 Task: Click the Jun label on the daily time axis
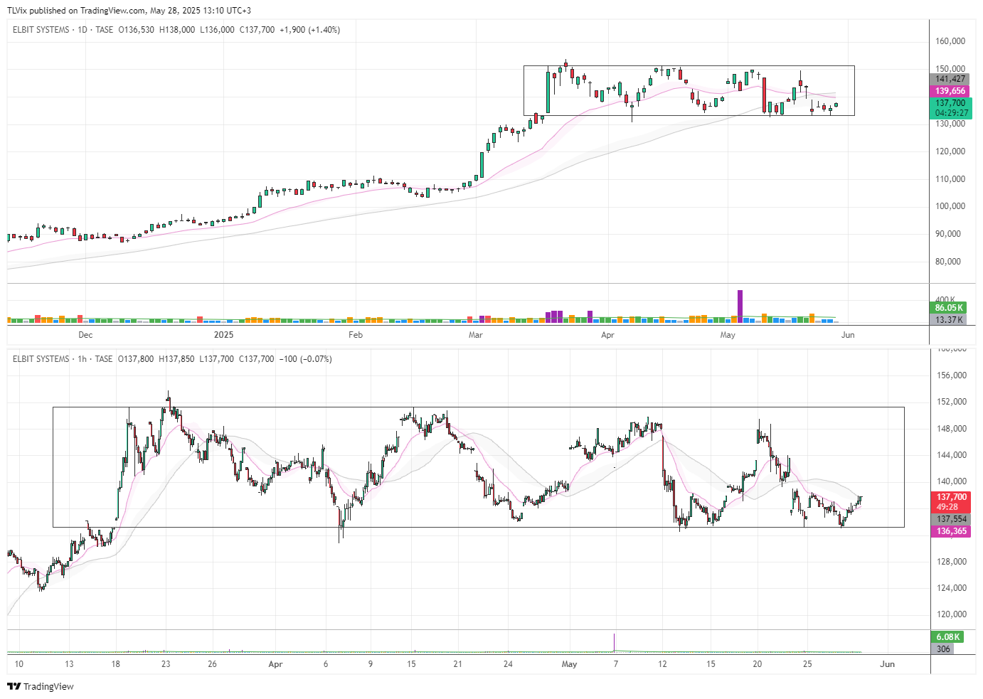[848, 335]
